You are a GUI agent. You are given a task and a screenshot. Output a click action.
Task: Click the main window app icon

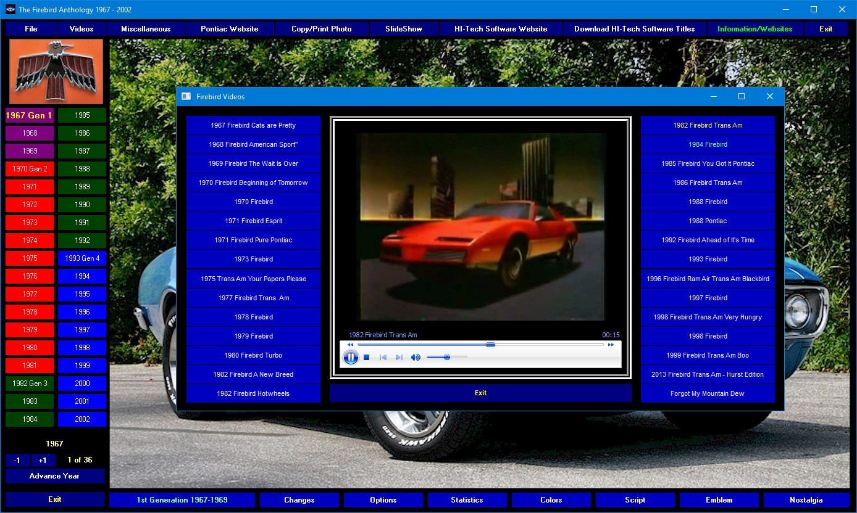[x=10, y=9]
